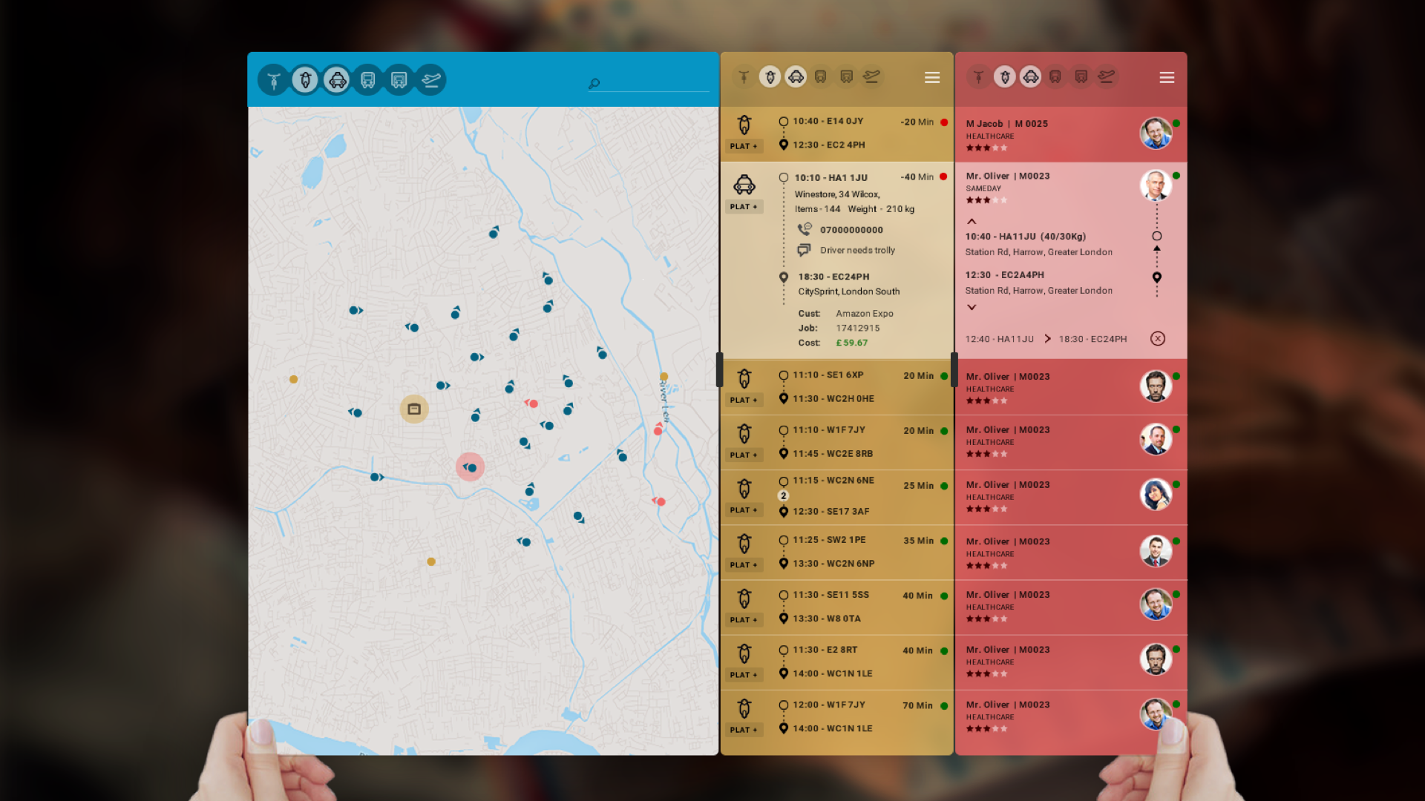
Task: Expand the route with the down chevron below EC2A4PH
Action: tap(972, 307)
